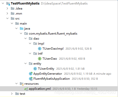Click the TUserDaoImpl class icon
The height and width of the screenshot is (97, 118).
(x=40, y=49)
